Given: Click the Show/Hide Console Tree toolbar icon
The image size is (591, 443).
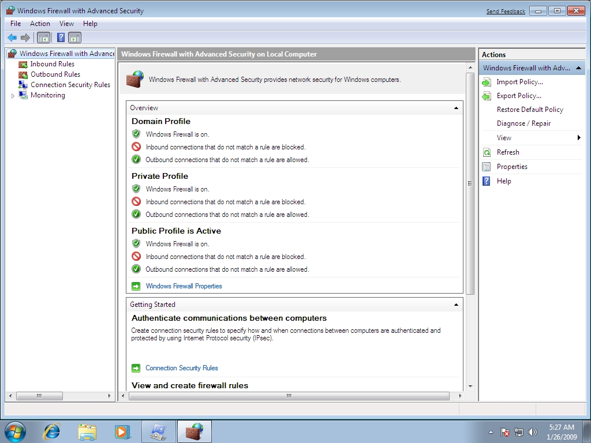Looking at the screenshot, I should click(x=43, y=38).
